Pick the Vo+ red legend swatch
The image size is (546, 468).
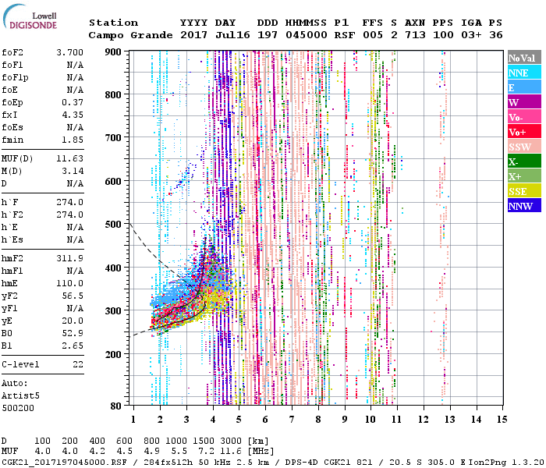click(523, 132)
